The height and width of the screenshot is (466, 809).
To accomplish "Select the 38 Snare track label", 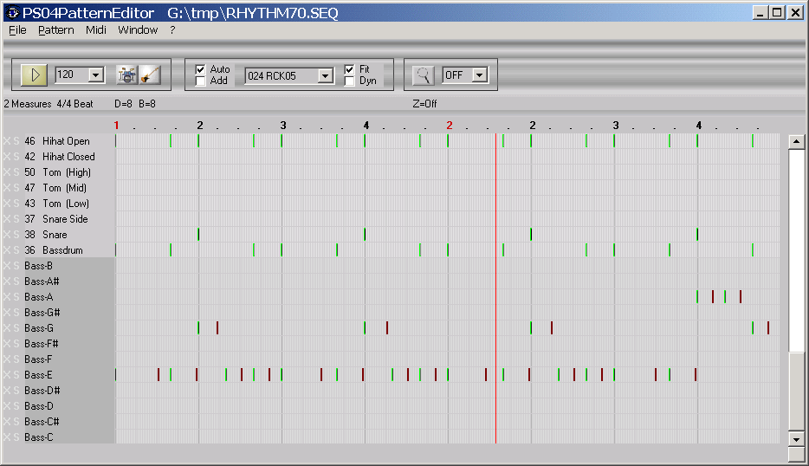I will tap(46, 234).
